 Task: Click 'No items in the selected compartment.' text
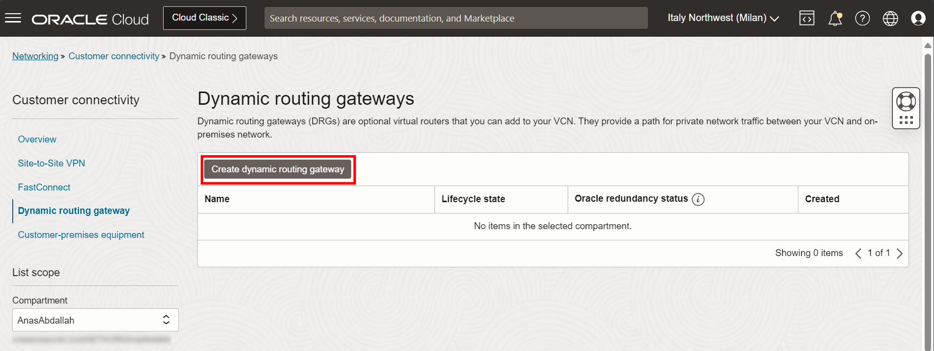tap(553, 226)
